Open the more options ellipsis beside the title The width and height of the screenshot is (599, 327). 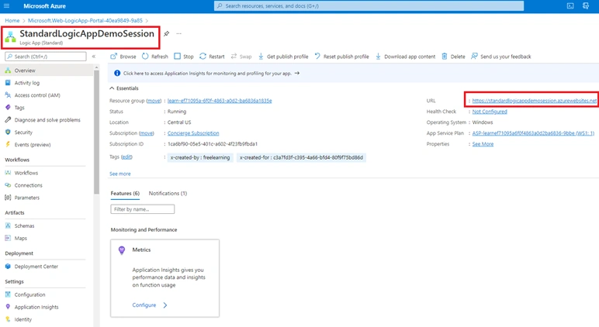coord(178,33)
